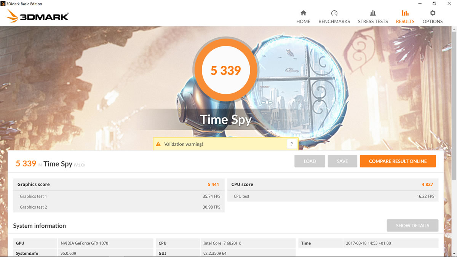457x257 pixels.
Task: Click the 16.22 FPS value
Action: (425, 196)
